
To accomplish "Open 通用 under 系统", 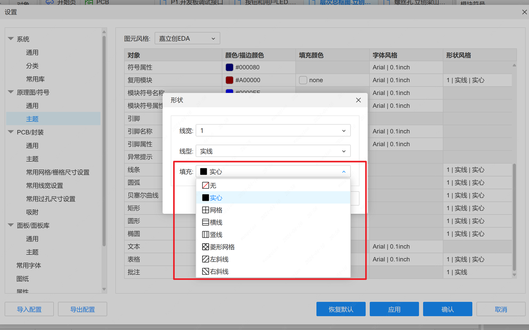I will tap(32, 52).
